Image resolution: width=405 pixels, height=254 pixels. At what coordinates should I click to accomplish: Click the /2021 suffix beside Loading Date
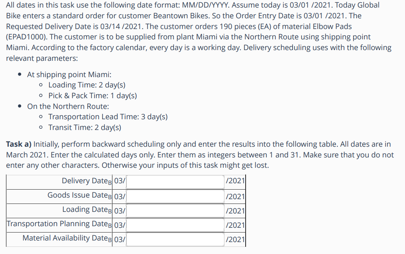235,210
